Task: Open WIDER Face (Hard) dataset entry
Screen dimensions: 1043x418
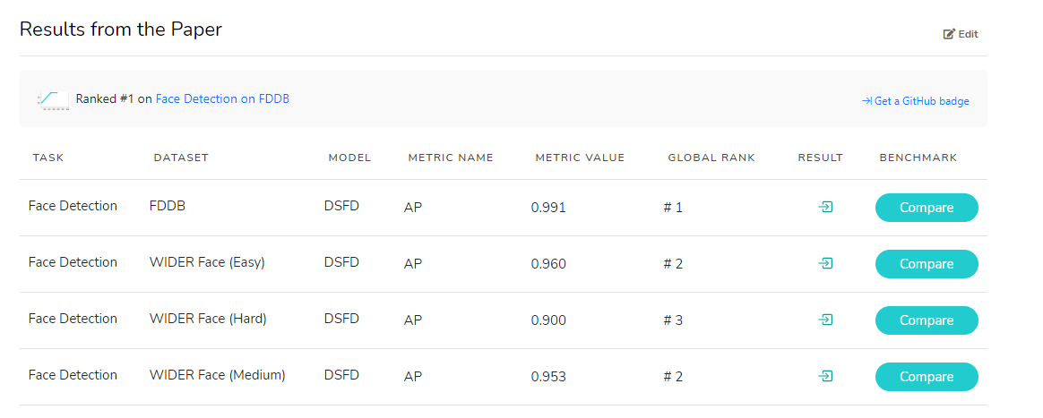Action: (208, 319)
